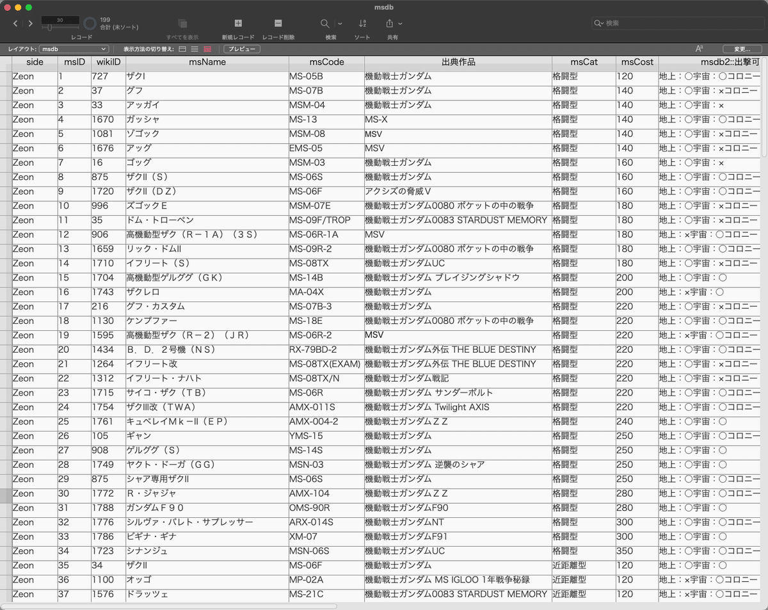Switch to form view icon
The height and width of the screenshot is (610, 768).
click(182, 49)
